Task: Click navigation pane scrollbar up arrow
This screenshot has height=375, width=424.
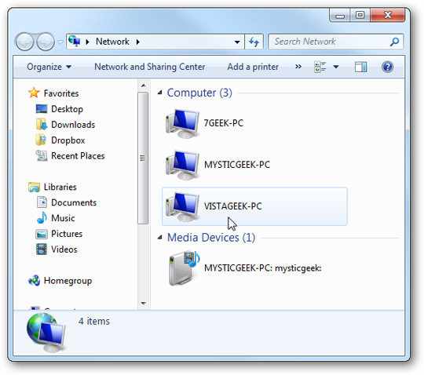Action: coord(144,86)
